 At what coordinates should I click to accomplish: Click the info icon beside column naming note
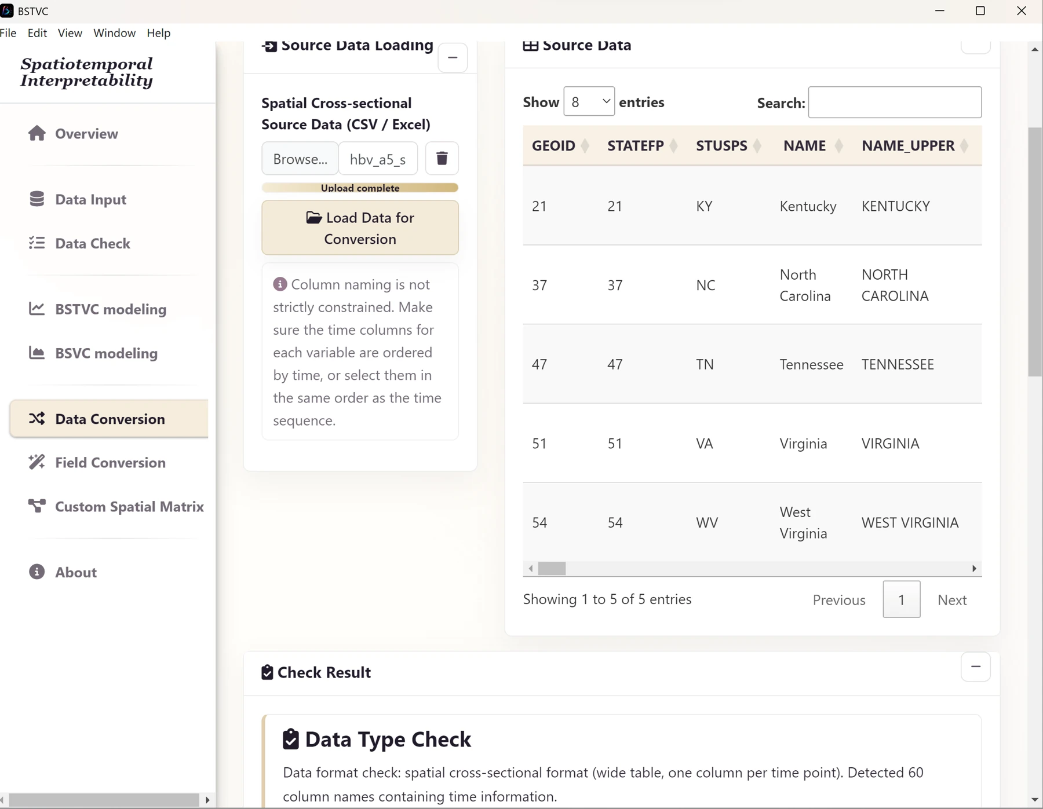pyautogui.click(x=280, y=284)
